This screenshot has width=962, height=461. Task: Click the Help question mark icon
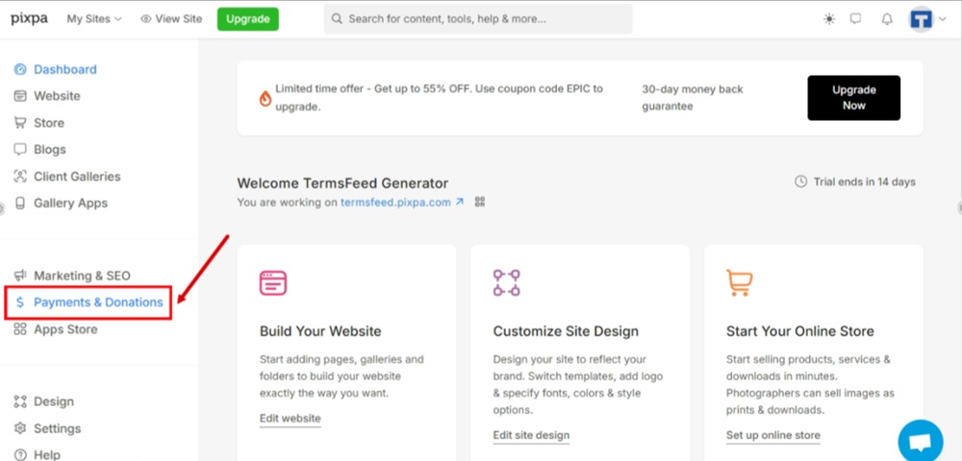20,455
